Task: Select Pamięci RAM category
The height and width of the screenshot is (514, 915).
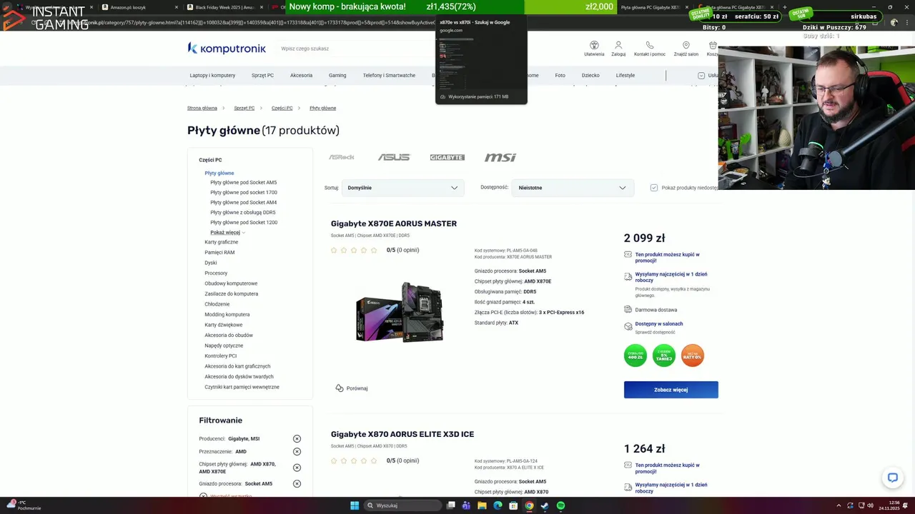Action: 219,253
